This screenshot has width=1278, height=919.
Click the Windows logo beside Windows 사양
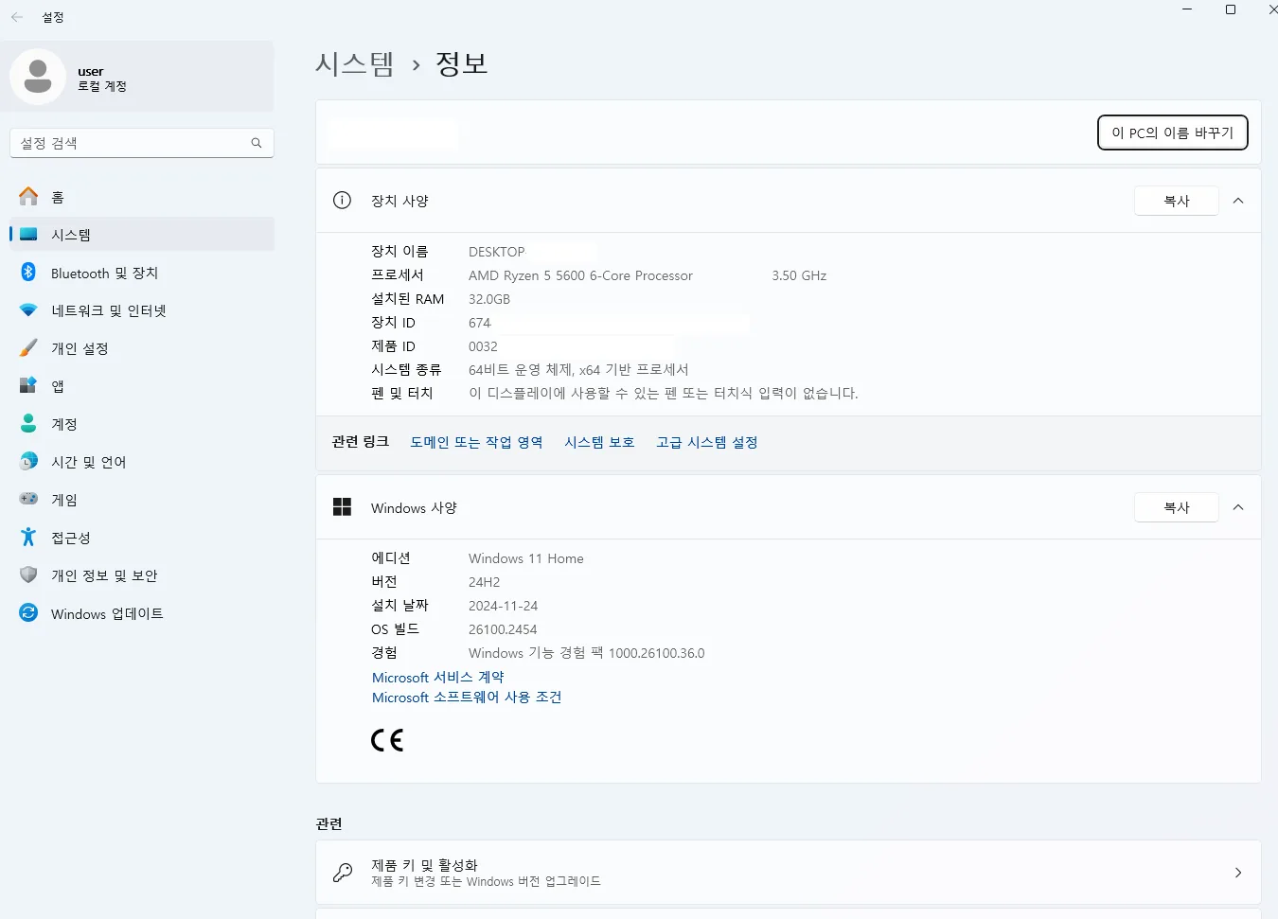343,507
